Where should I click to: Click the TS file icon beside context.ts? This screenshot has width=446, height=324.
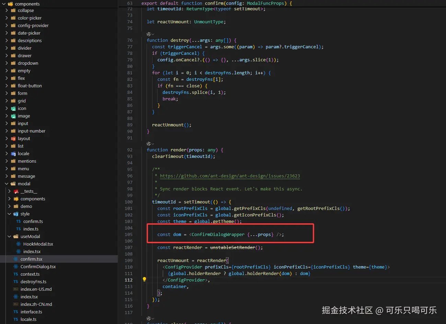16,274
